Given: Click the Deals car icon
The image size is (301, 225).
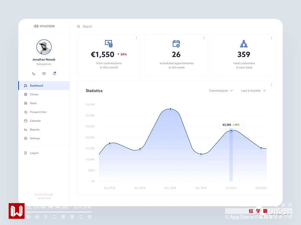Looking at the screenshot, I should [26, 103].
